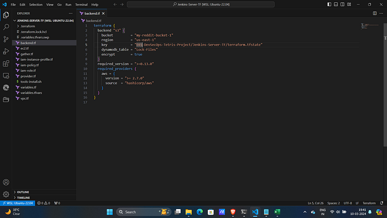387x218 pixels.
Task: Open the Run menu
Action: point(69,4)
